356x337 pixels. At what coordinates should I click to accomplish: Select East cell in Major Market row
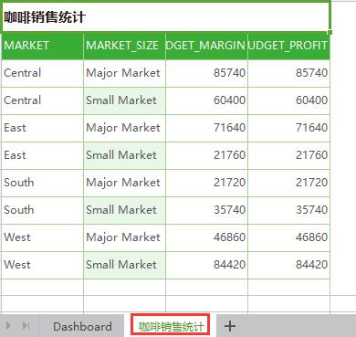pos(43,128)
